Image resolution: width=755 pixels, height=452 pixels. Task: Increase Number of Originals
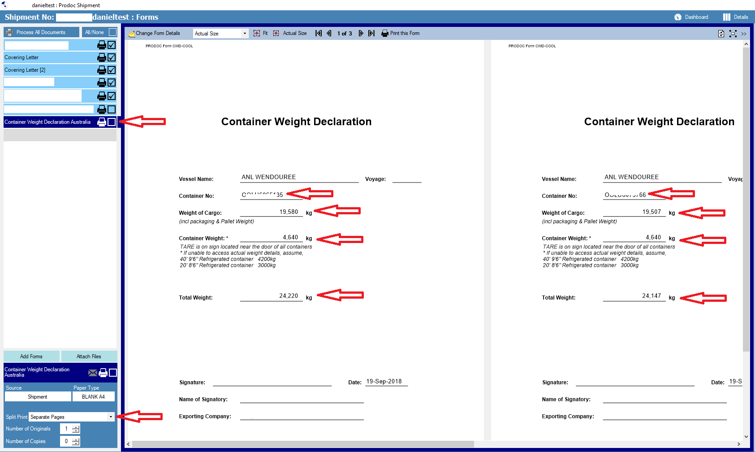click(x=76, y=426)
